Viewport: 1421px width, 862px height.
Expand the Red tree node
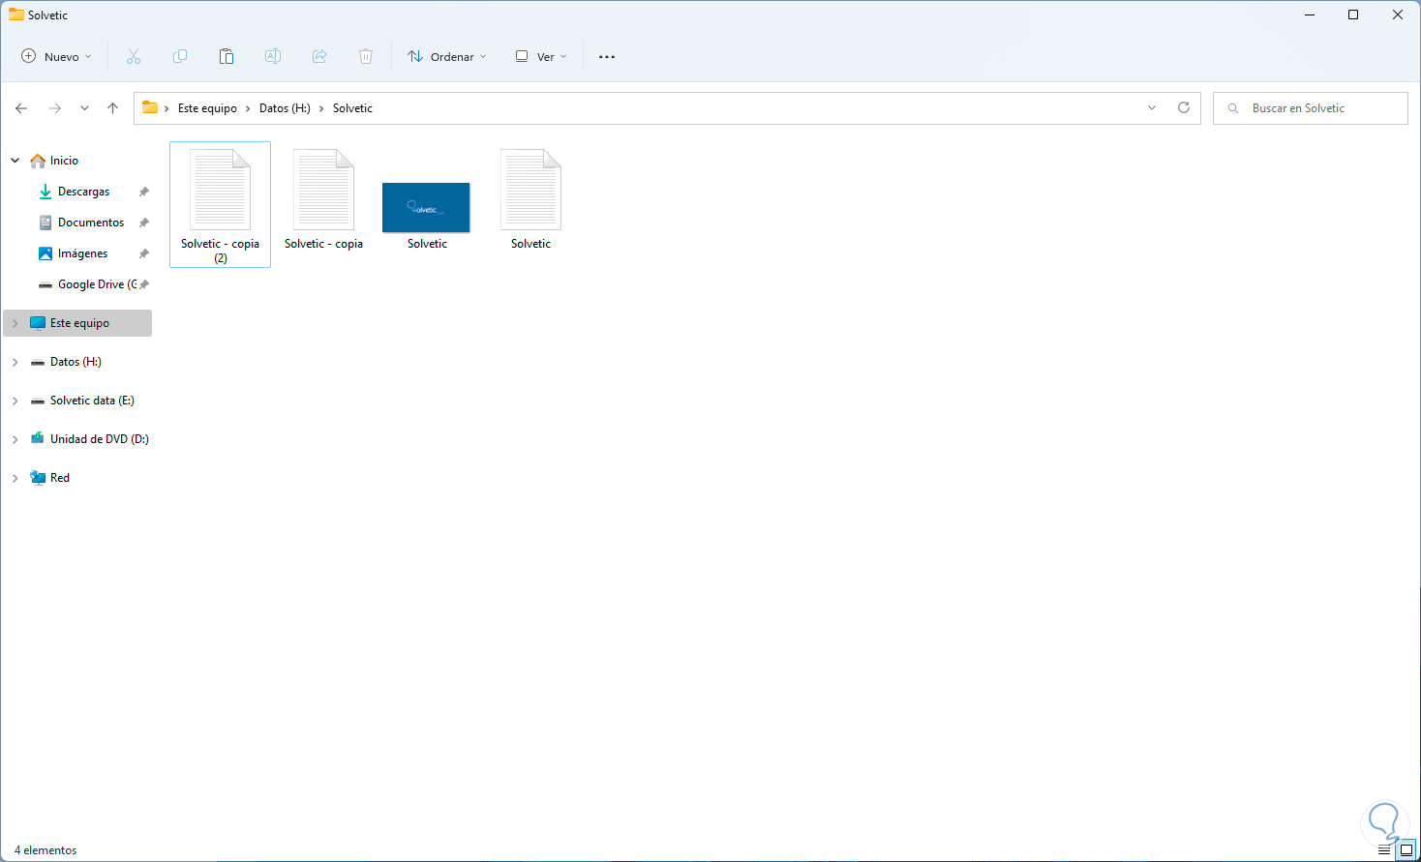15,478
